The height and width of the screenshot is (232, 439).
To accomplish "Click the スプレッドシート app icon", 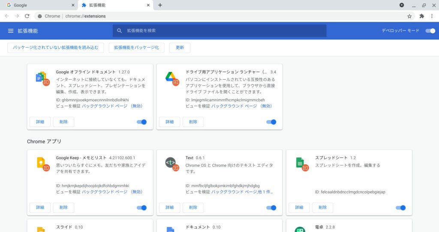I will click(302, 164).
